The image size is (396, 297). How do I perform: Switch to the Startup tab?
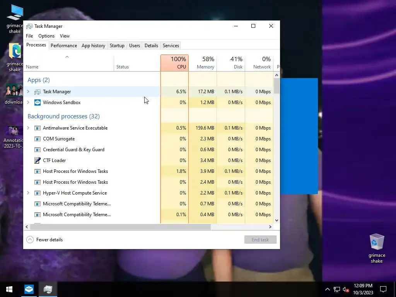point(117,46)
